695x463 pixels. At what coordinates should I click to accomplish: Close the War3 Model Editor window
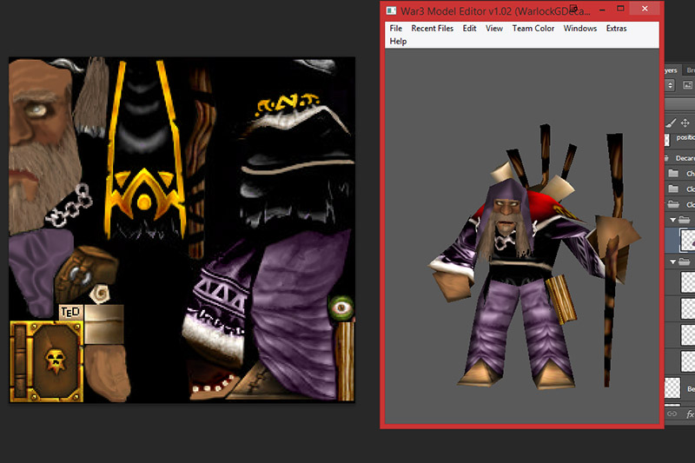pyautogui.click(x=645, y=9)
